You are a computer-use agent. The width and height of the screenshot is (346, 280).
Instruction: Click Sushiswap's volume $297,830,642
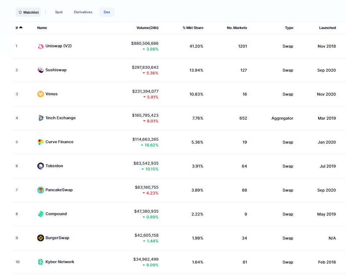(x=145, y=67)
